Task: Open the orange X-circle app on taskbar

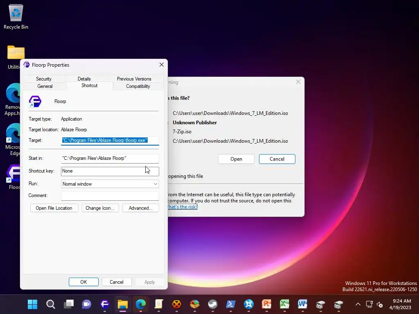Action: tap(177, 304)
